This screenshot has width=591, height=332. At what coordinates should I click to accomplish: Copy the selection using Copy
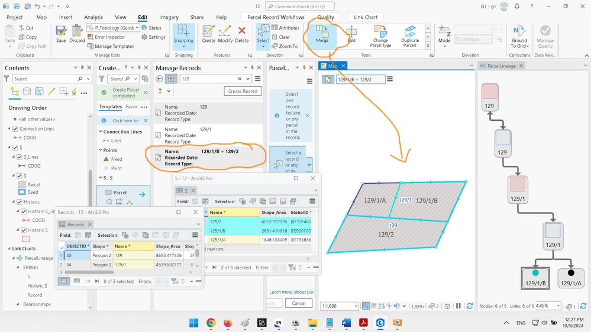coord(28,37)
